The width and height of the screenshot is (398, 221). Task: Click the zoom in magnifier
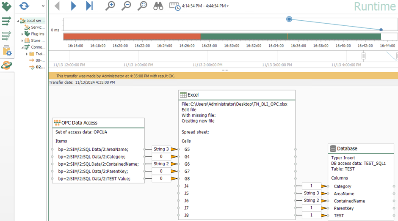point(110,5)
